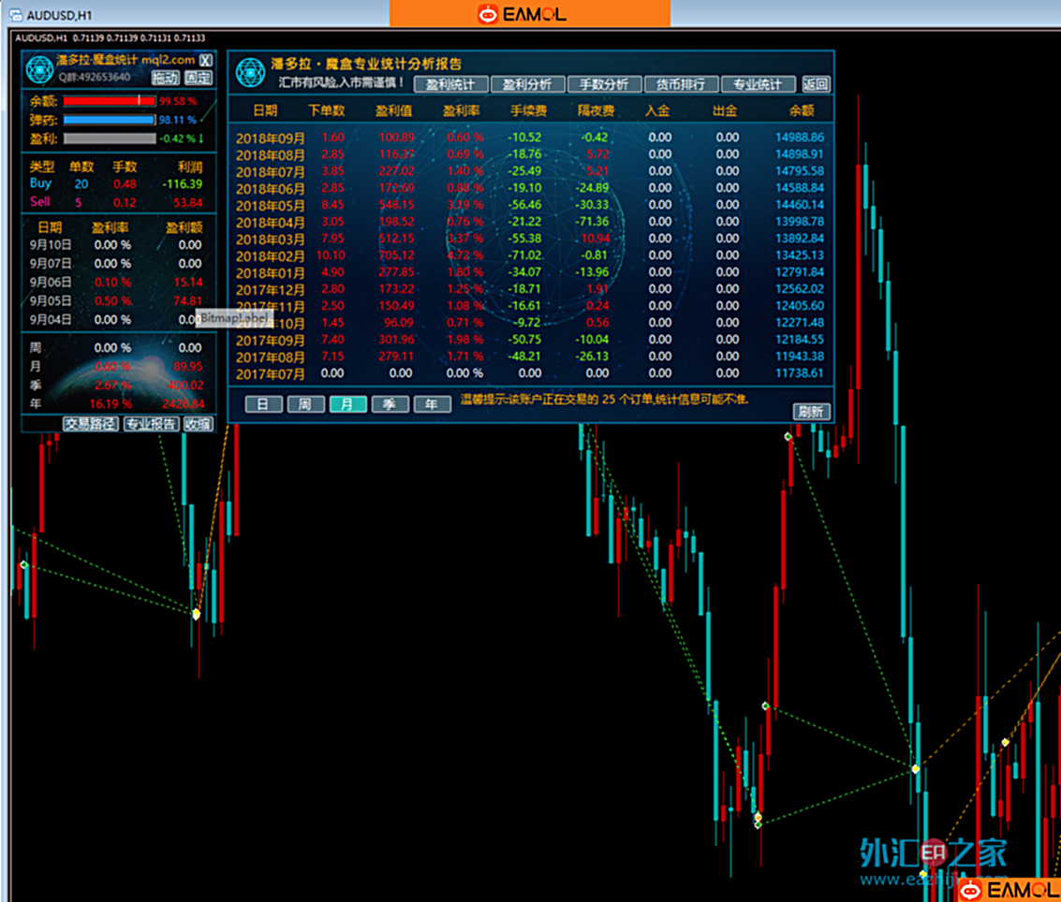This screenshot has height=902, width=1061.
Task: Open the 货币排行 currency ranking tab
Action: tap(681, 84)
